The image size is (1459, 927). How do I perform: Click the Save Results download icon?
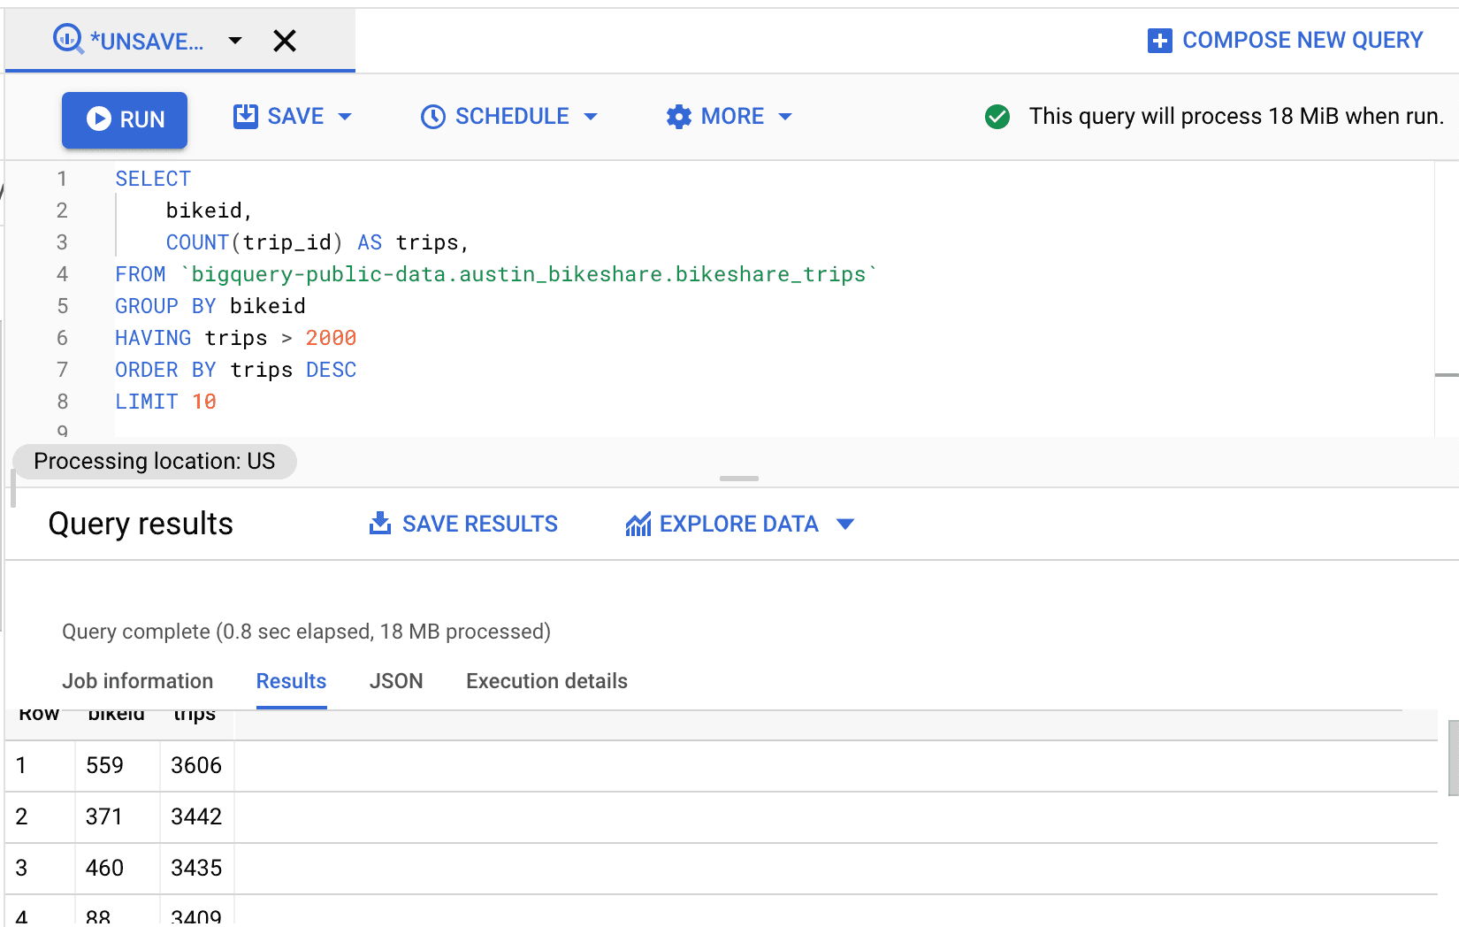pos(380,524)
